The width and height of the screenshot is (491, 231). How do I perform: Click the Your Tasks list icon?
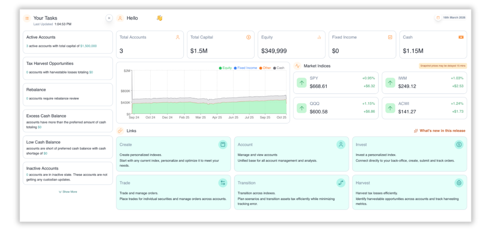(x=27, y=18)
